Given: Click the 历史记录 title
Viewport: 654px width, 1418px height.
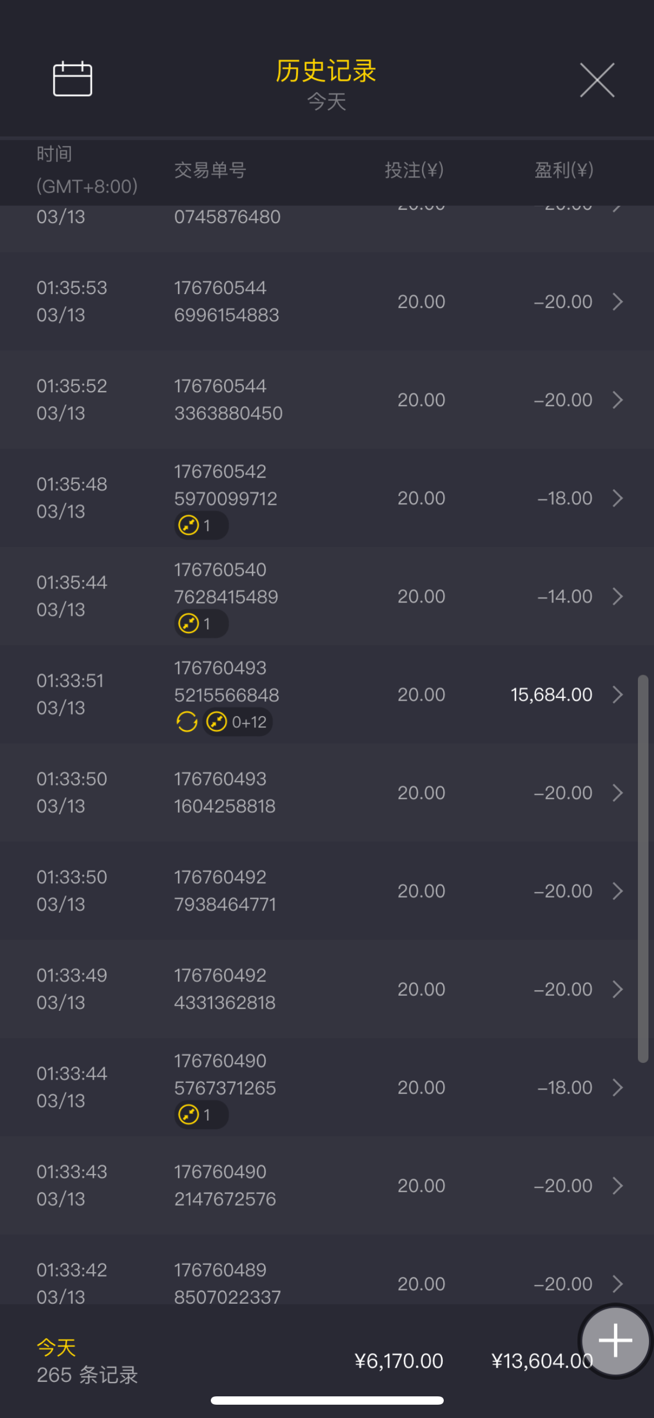Looking at the screenshot, I should pos(326,71).
